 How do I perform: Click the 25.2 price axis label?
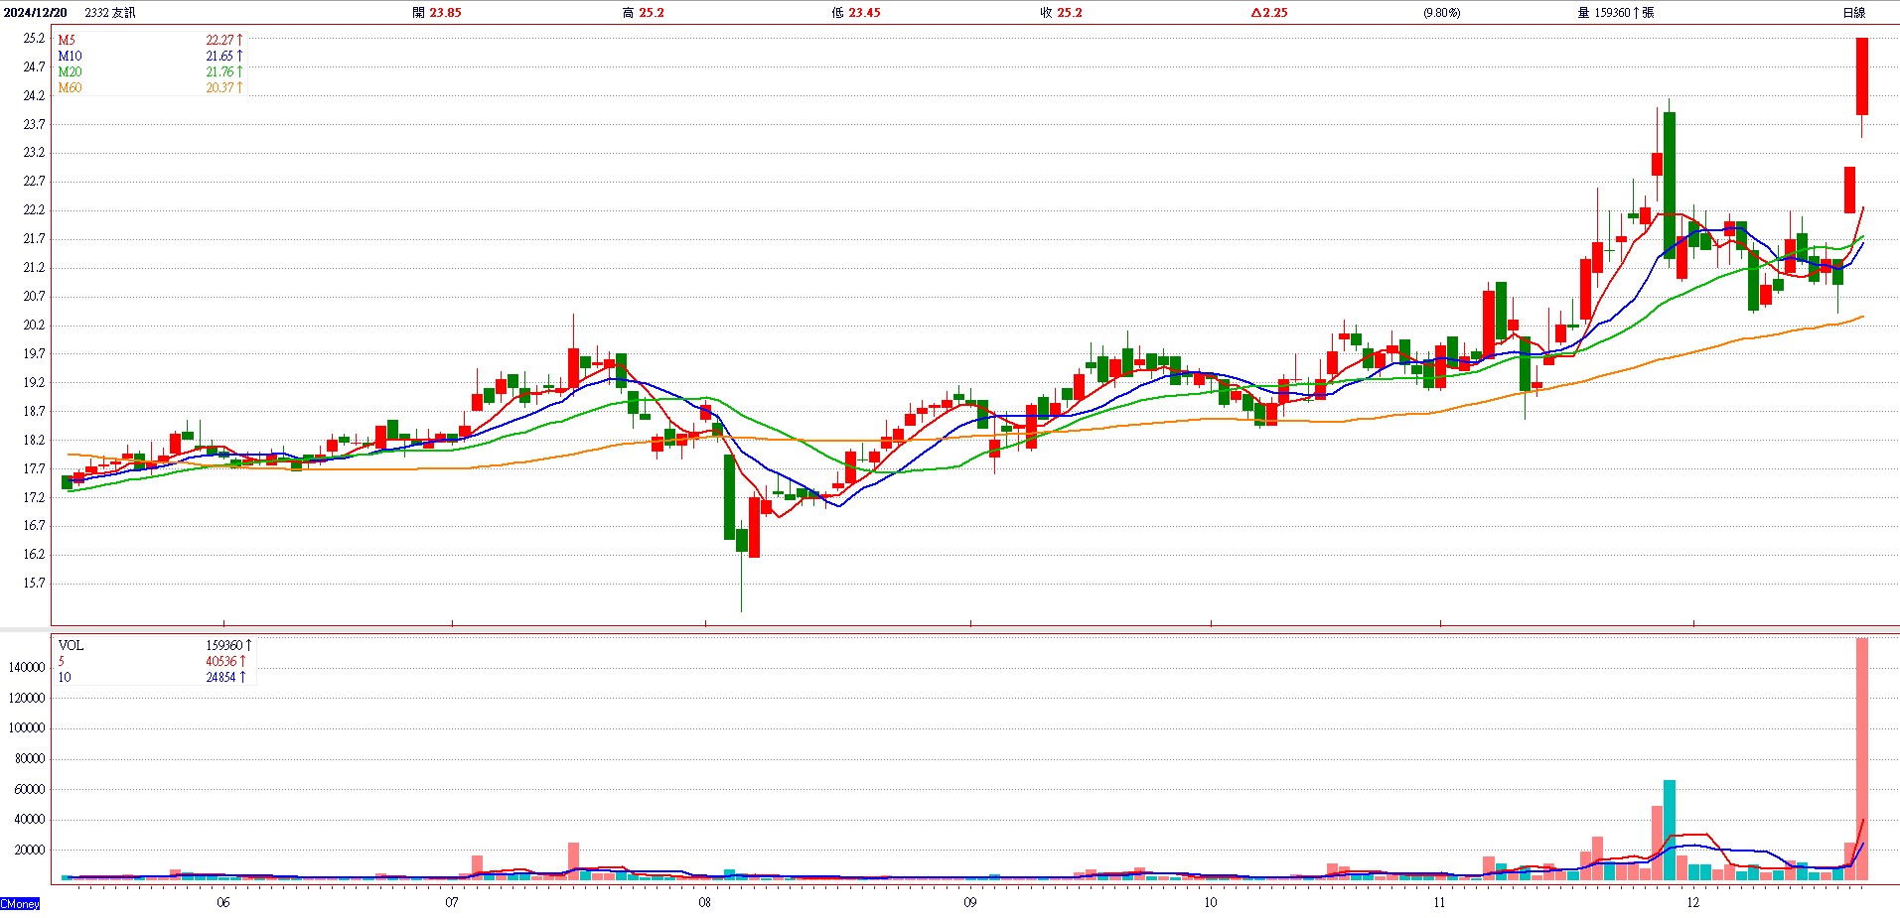[x=34, y=39]
